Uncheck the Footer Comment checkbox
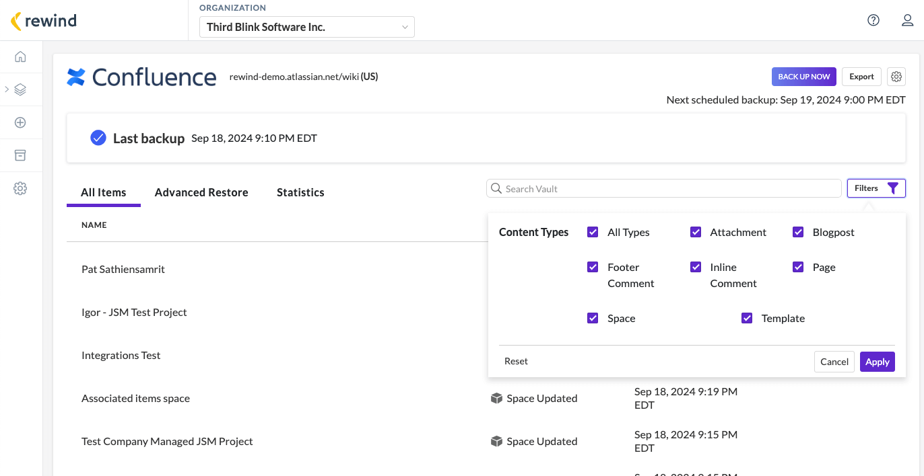 point(593,267)
